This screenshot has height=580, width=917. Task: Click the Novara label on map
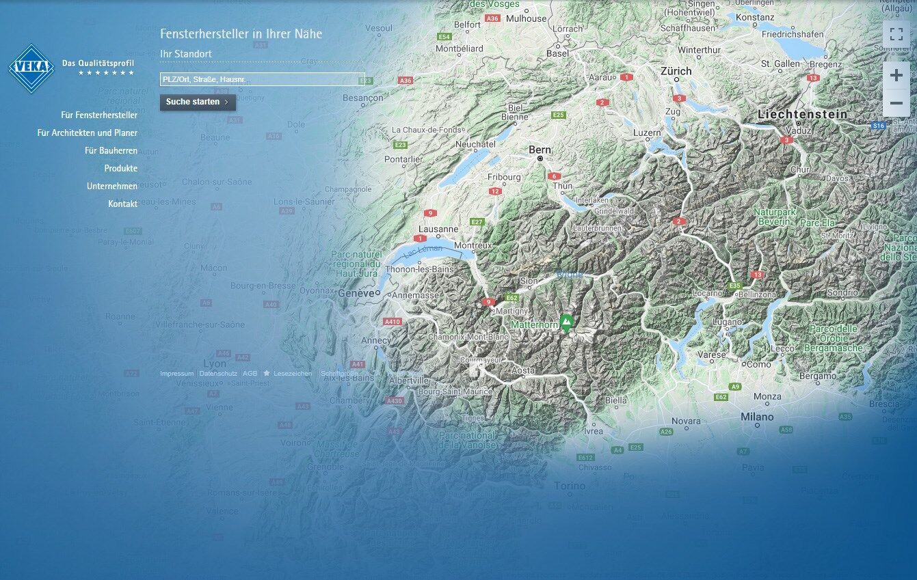[686, 422]
